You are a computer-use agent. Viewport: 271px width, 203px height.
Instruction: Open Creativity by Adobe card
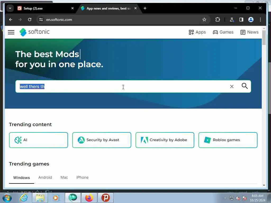(x=165, y=140)
